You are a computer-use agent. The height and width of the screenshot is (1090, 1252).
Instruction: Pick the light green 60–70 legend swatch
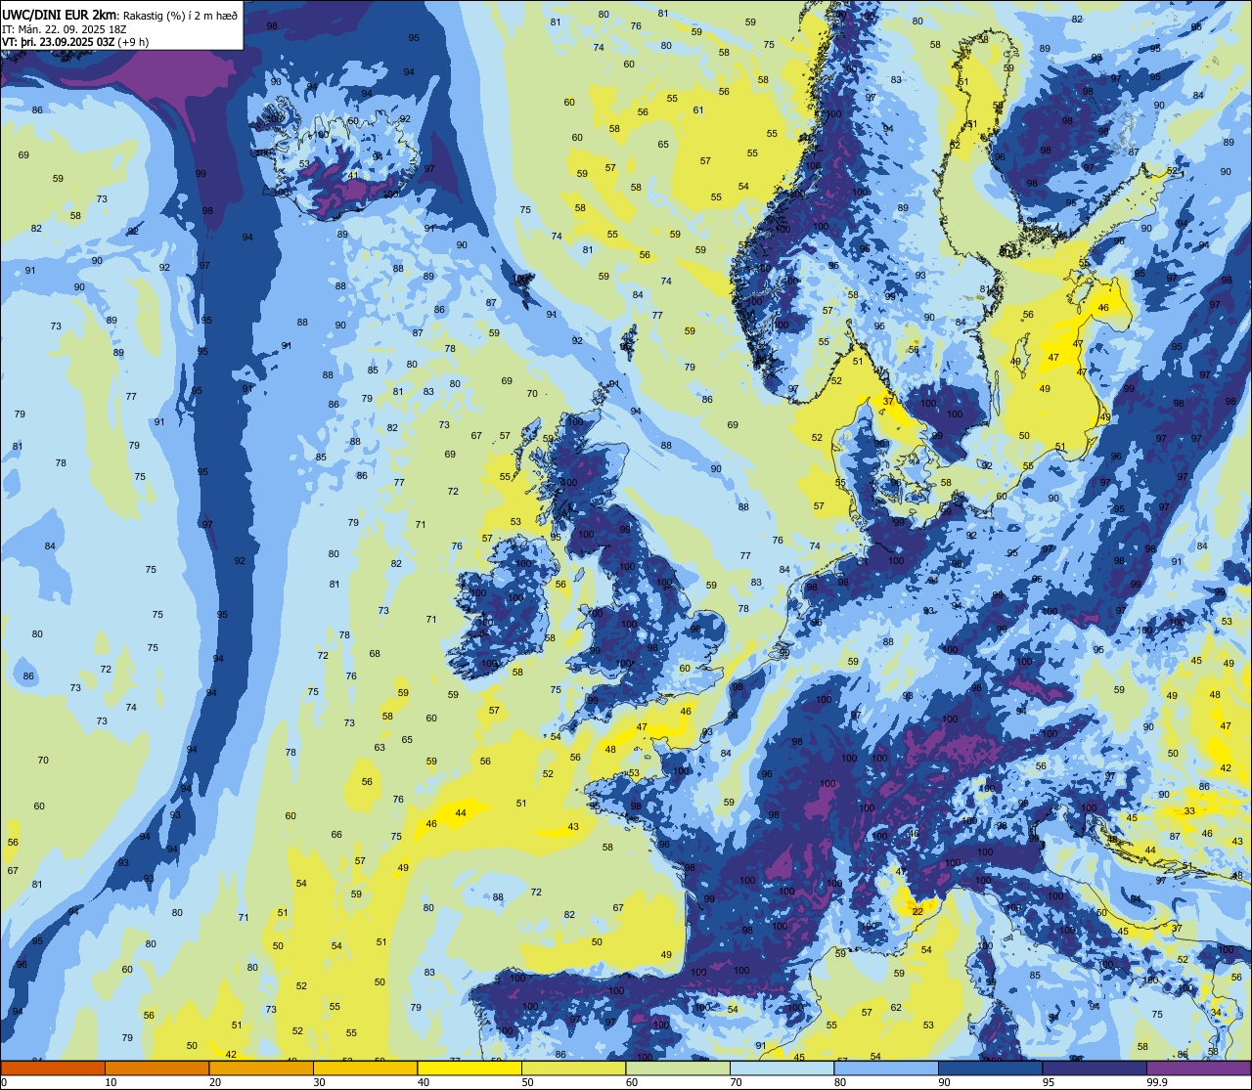point(678,1068)
